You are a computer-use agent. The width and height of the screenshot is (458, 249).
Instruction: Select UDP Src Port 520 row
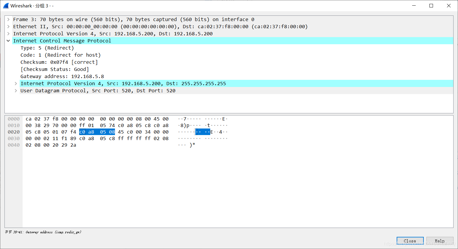pyautogui.click(x=236, y=91)
